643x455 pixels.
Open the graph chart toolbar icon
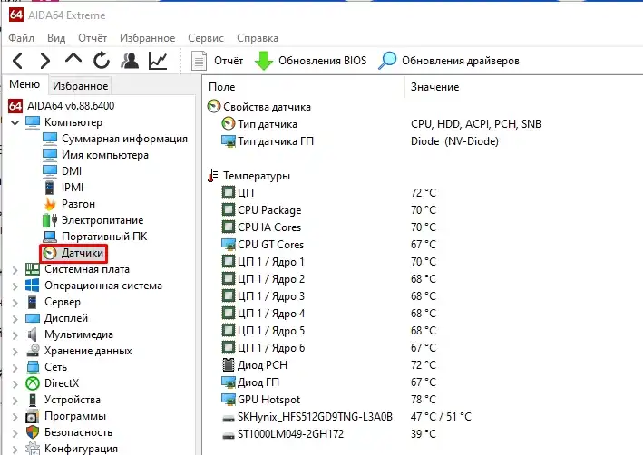[x=158, y=61]
